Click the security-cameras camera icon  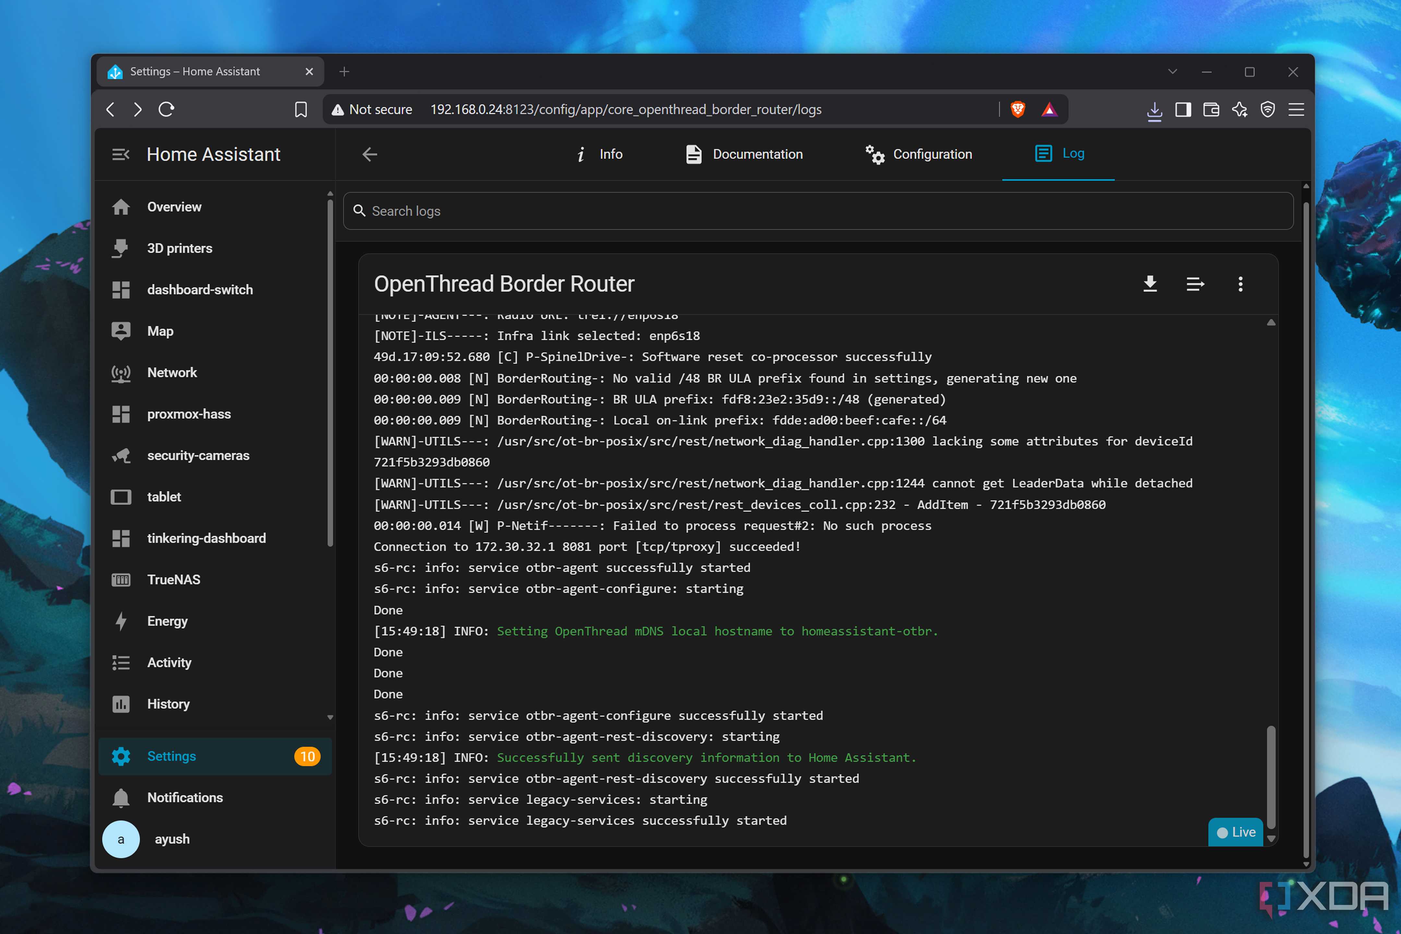click(121, 456)
